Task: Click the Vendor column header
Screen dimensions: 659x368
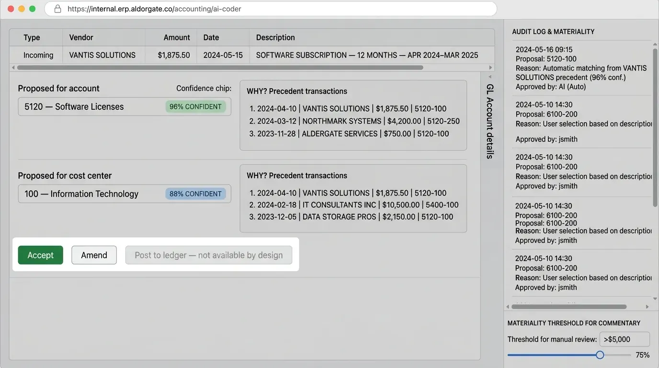Action: tap(104, 37)
